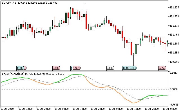Click the 16 Jul 2018 date label
Image resolution: width=183 pixels, height=112 pixels.
pyautogui.click(x=8, y=109)
